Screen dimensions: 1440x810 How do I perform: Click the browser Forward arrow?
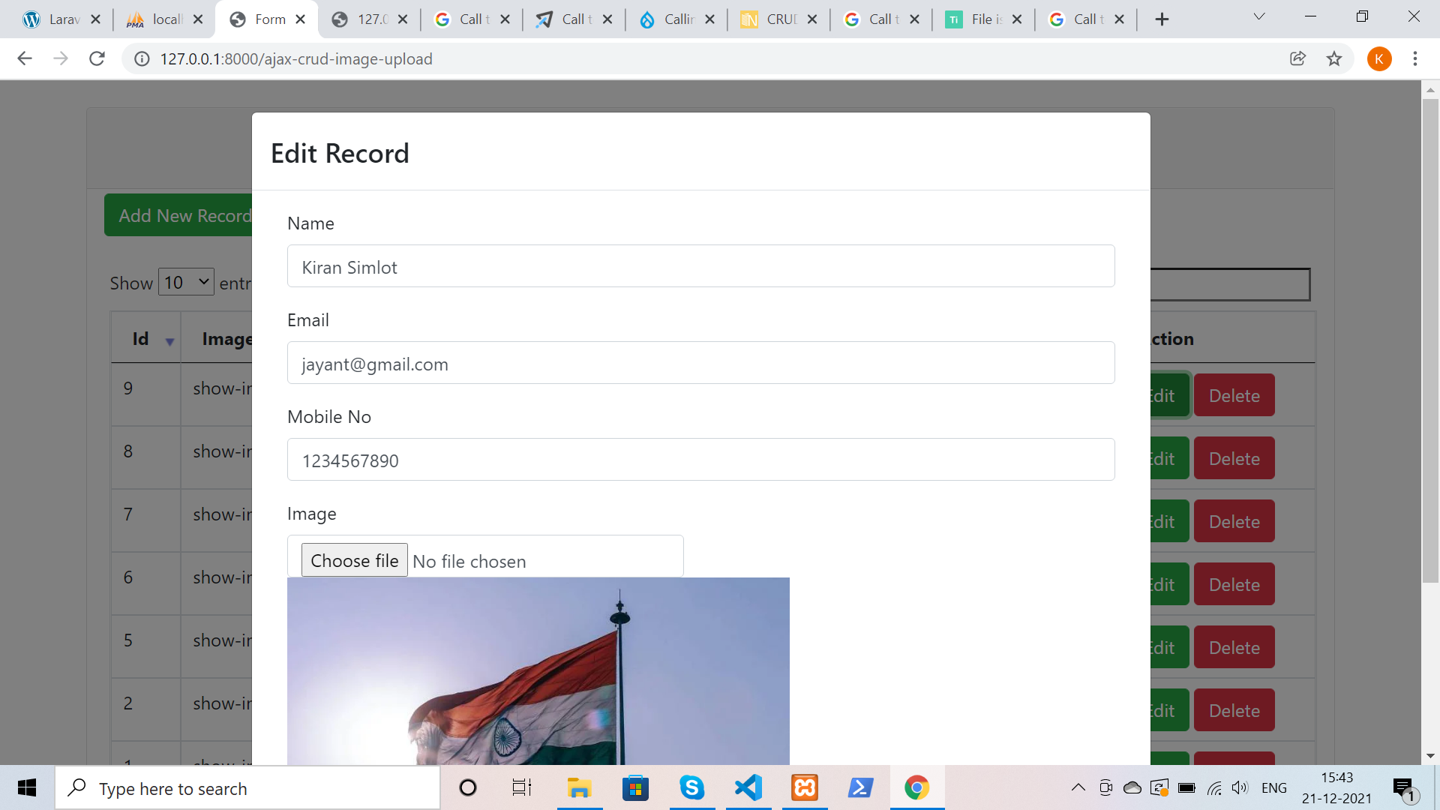tap(61, 58)
